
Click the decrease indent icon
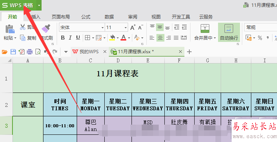[176, 27]
